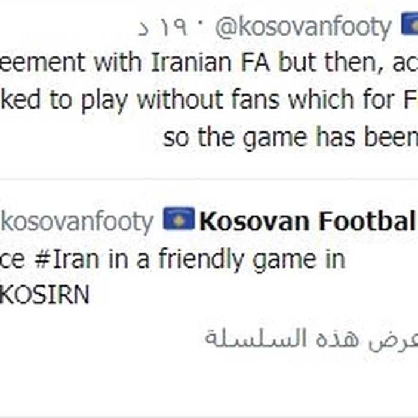Image resolution: width=418 pixels, height=418 pixels.
Task: Click the words 'Iranian FA' in first tweet
Action: click(x=210, y=63)
